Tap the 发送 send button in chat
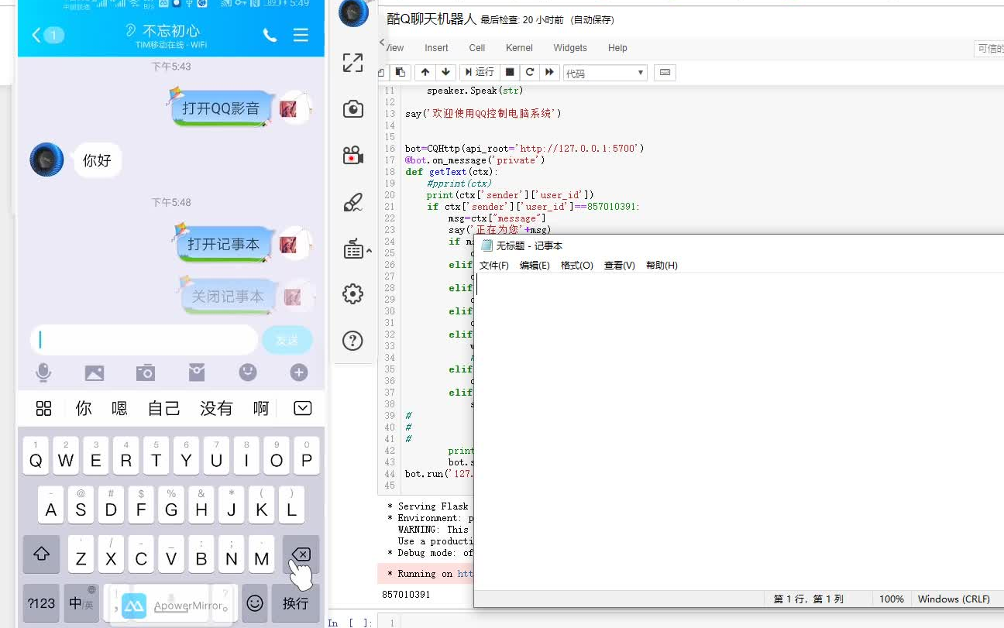The height and width of the screenshot is (628, 1004). pyautogui.click(x=287, y=340)
